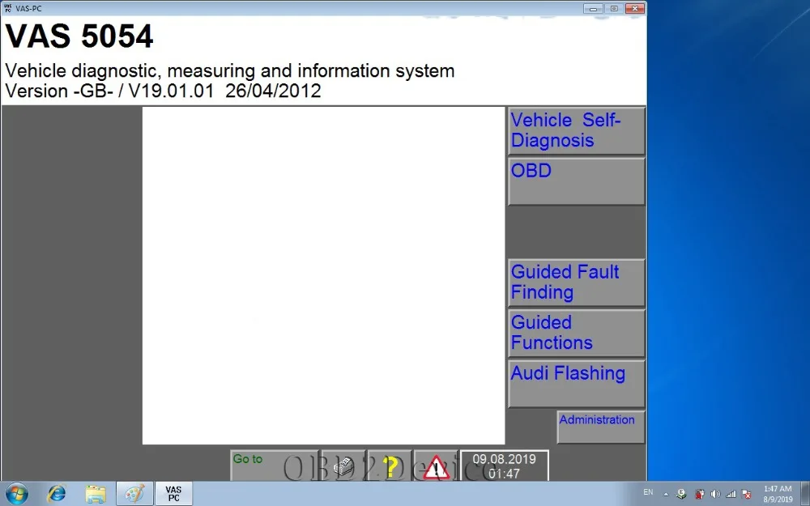
Task: Click the taskbar clock 1:47 AM
Action: pos(778,494)
